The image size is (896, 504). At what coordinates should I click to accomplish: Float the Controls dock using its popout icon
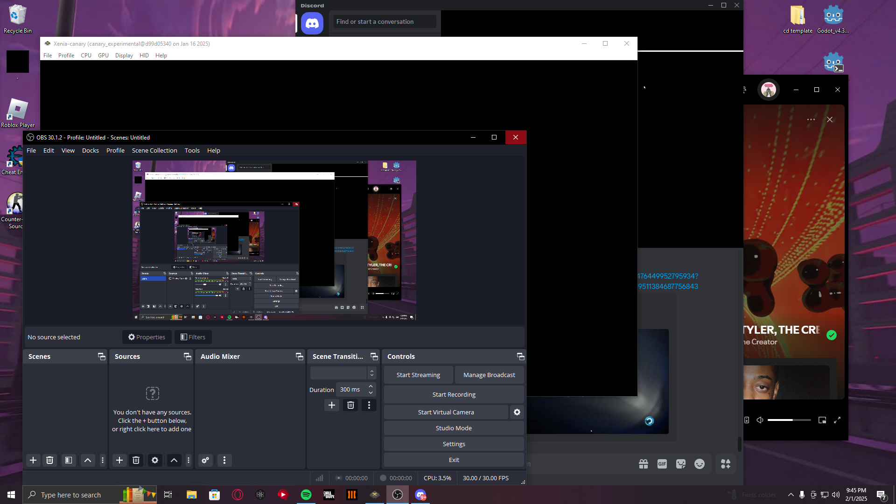point(520,357)
